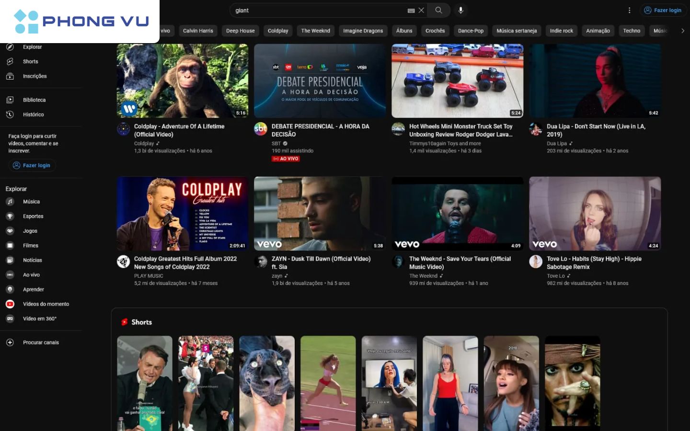Select The Weeknd filter chip
The width and height of the screenshot is (690, 431).
tap(316, 31)
